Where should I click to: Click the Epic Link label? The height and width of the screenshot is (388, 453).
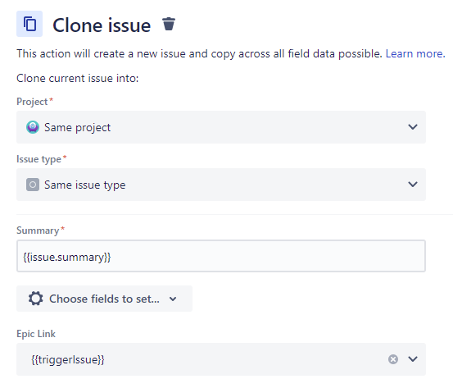[36, 334]
